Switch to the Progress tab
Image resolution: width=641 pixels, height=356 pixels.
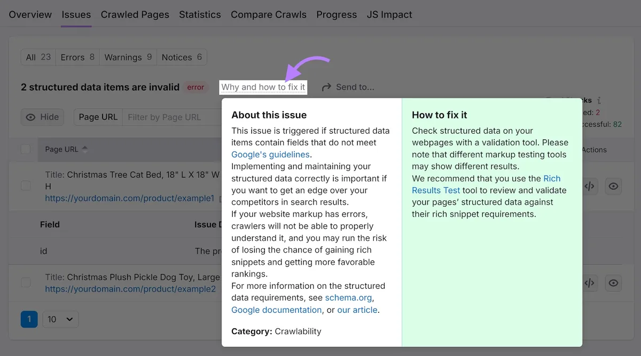point(337,14)
